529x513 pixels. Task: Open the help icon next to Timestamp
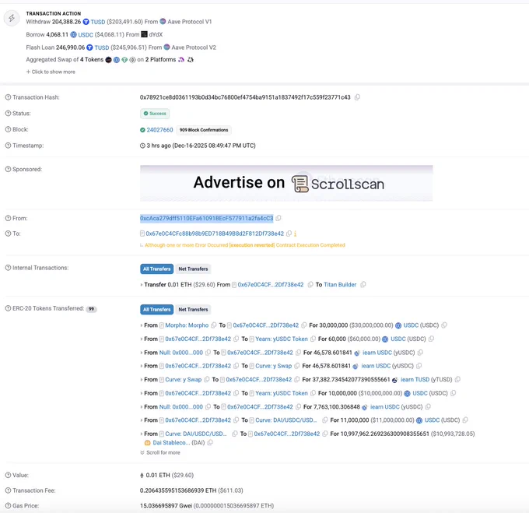pos(8,146)
